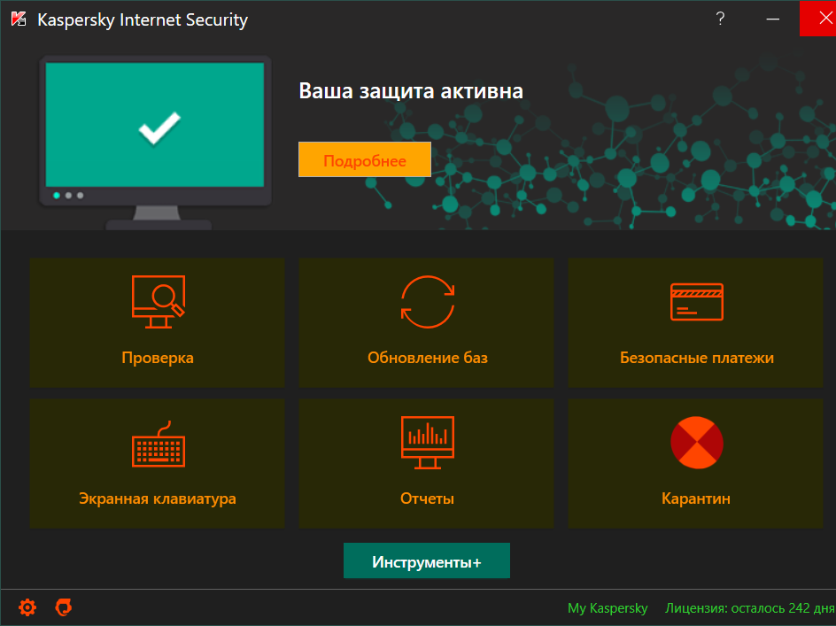Open the Отчеты chart icon

point(427,443)
